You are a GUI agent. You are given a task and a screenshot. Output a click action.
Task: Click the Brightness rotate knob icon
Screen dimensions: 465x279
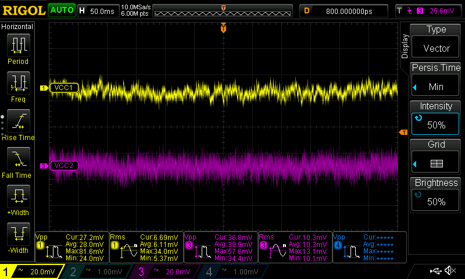(x=418, y=195)
